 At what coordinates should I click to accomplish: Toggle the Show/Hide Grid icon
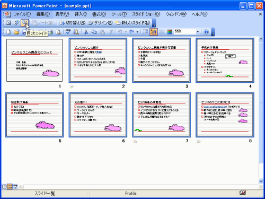162,32
